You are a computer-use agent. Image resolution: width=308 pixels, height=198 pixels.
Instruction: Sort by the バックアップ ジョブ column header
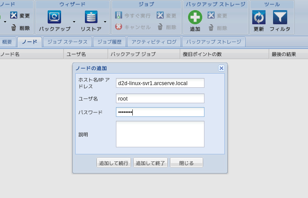pos(144,54)
